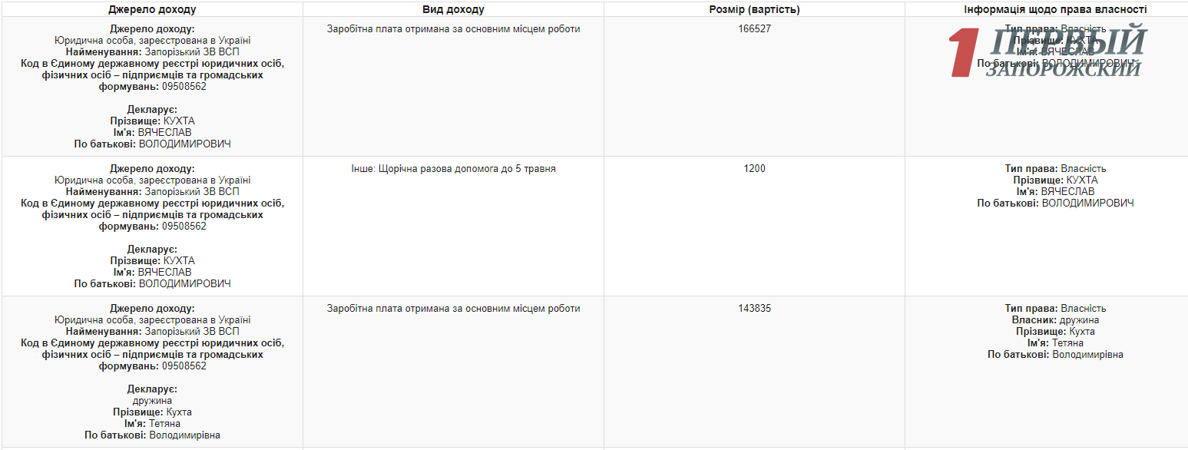Click 'Прізвище: КУХТА' in second row's ownership cell
Viewport: 1188px width, 450px height.
coord(1055,180)
